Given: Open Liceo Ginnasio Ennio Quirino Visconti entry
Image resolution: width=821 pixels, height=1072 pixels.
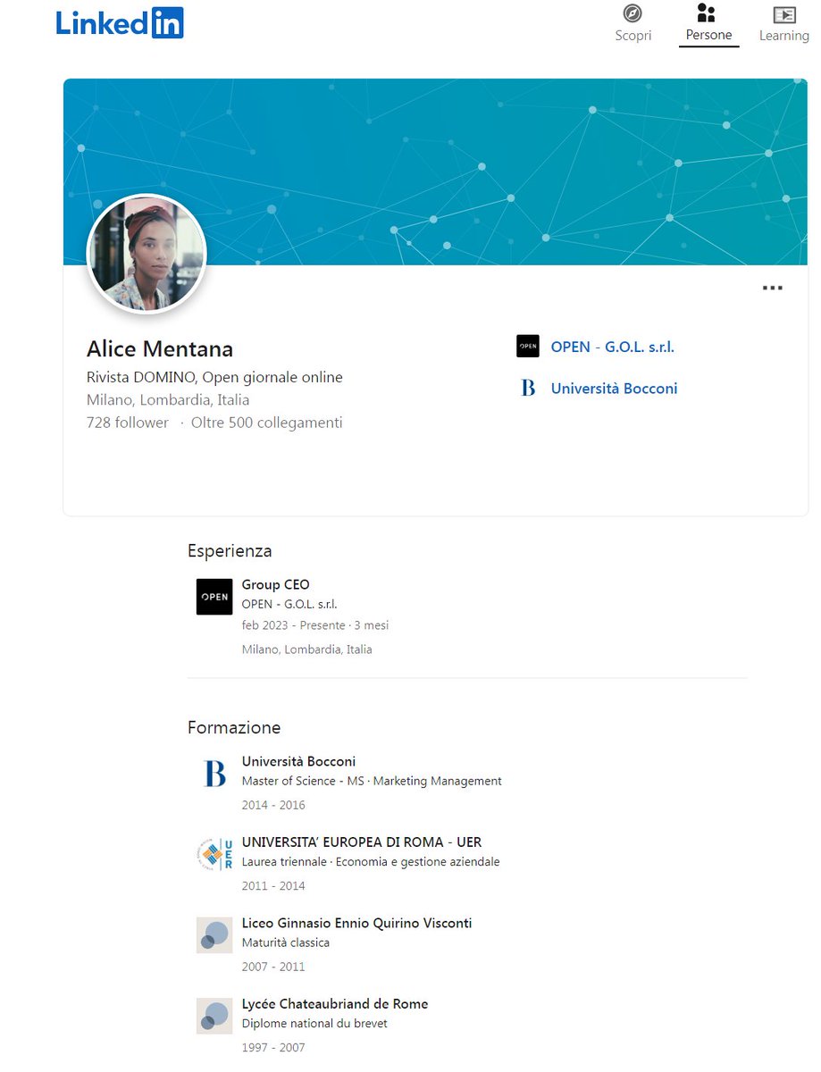Looking at the screenshot, I should coord(356,923).
